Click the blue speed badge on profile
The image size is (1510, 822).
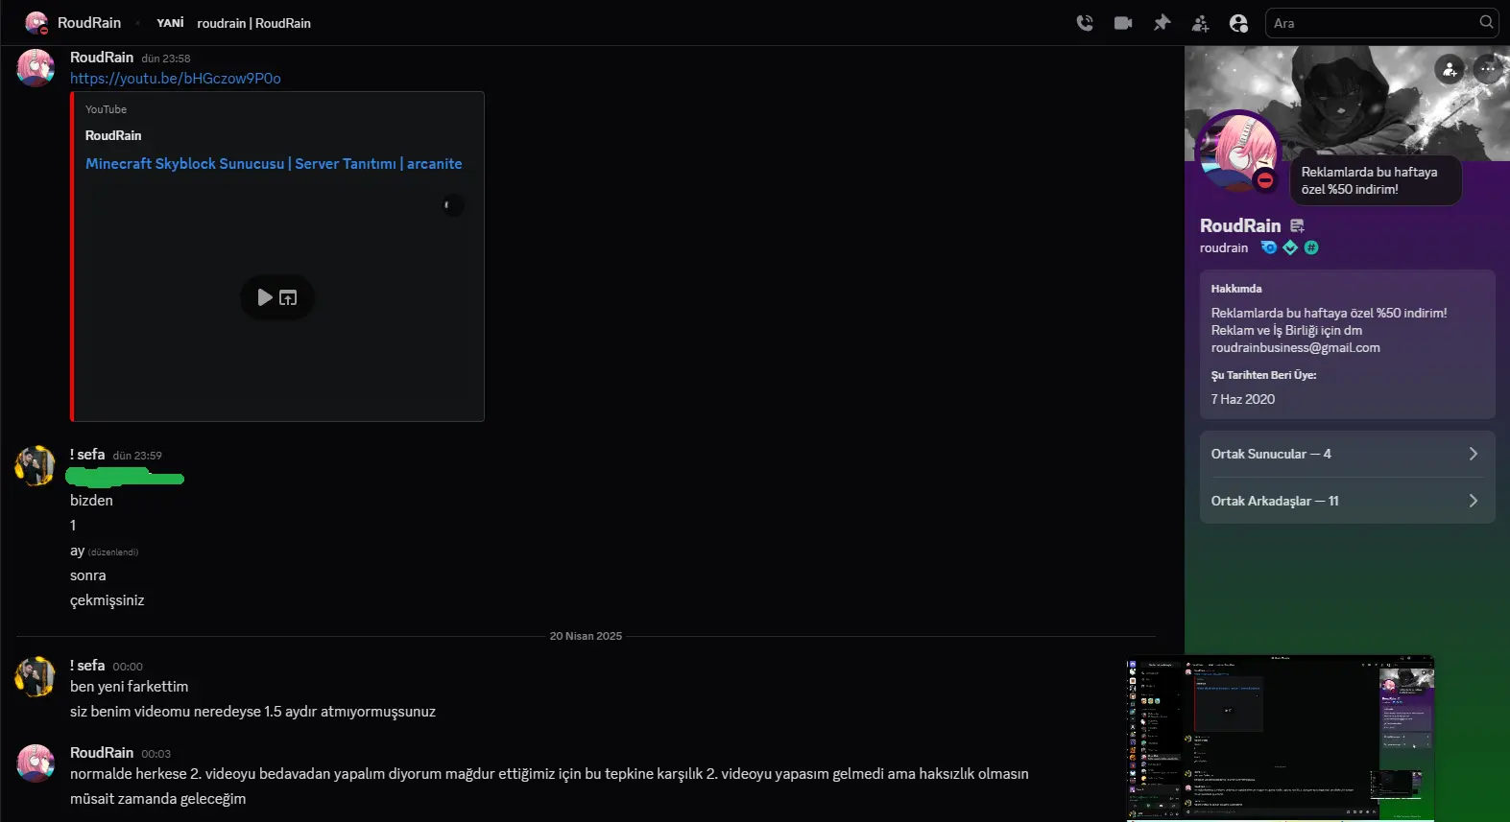(1269, 247)
